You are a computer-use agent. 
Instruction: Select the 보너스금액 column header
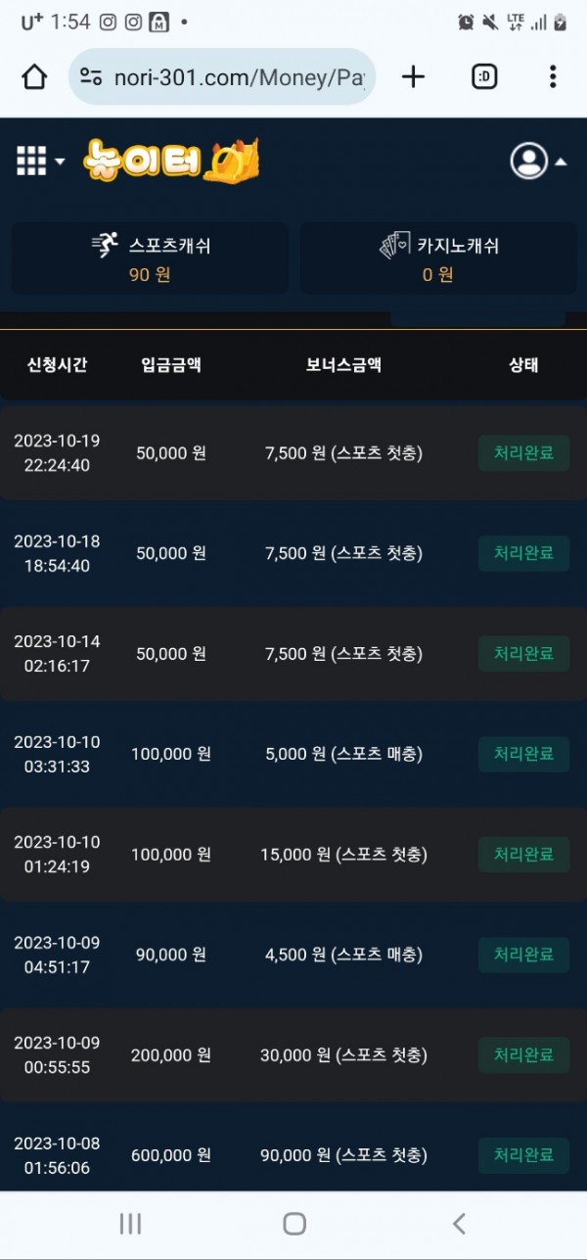(x=343, y=365)
